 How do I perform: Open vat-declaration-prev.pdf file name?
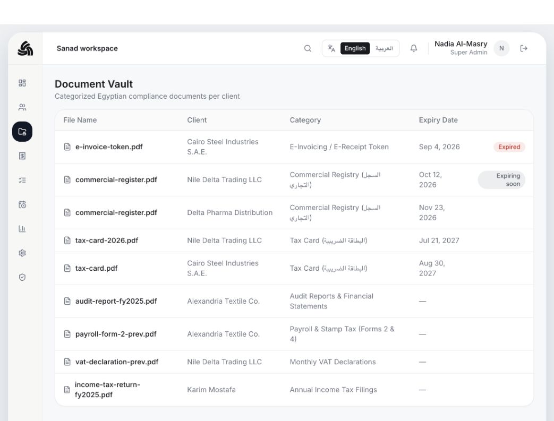point(117,362)
